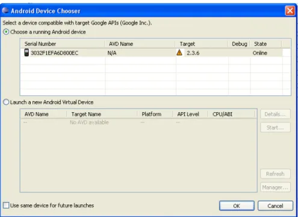Image resolution: width=298 pixels, height=217 pixels.
Task: Click the API Level column header
Action: tap(190, 114)
